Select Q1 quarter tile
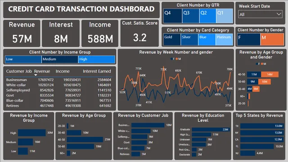288x162 pixels. [x=225, y=16]
